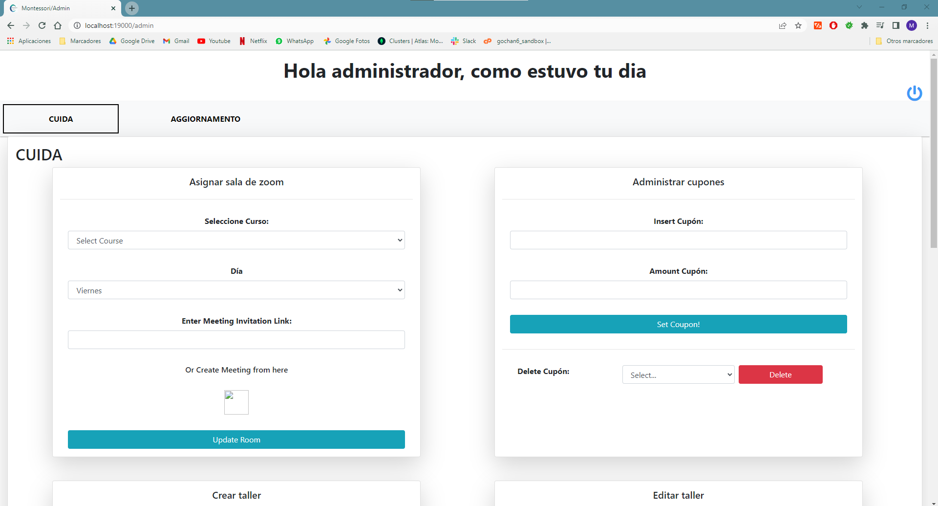Open Google Drive bookmark
Image resolution: width=938 pixels, height=506 pixels.
pyautogui.click(x=132, y=41)
